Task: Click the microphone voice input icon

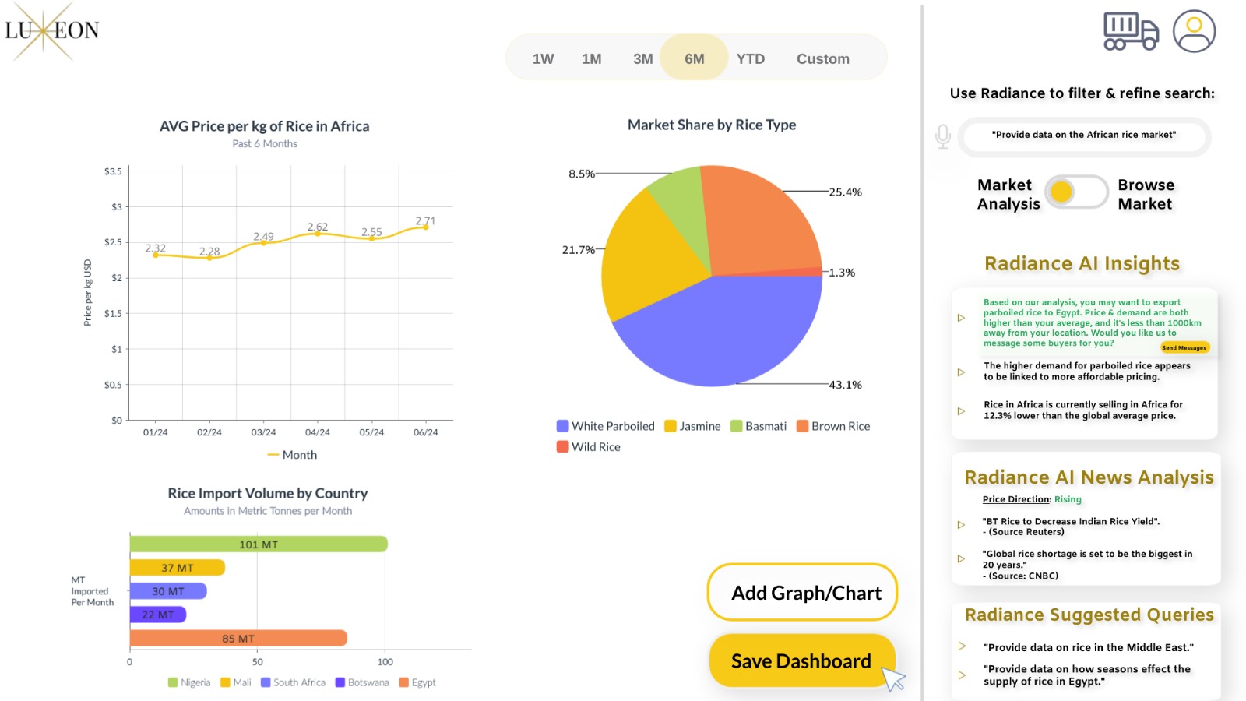Action: pyautogui.click(x=943, y=136)
